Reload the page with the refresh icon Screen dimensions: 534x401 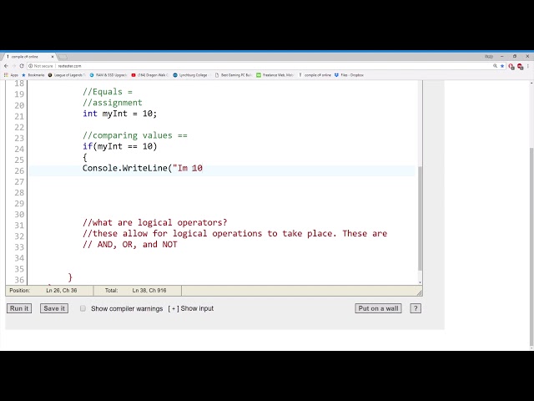[x=22, y=66]
